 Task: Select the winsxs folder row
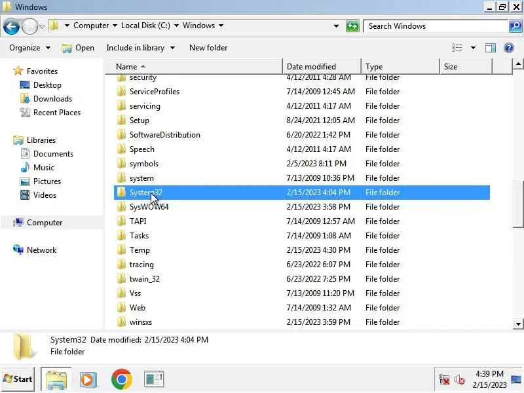pos(302,322)
